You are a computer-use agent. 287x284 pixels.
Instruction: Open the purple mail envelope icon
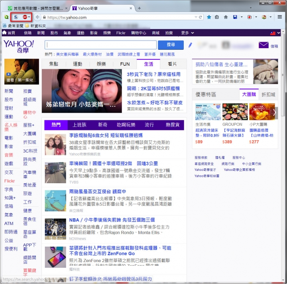[263, 45]
